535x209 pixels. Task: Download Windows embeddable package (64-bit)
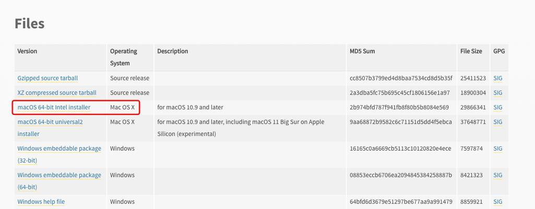pyautogui.click(x=60, y=181)
